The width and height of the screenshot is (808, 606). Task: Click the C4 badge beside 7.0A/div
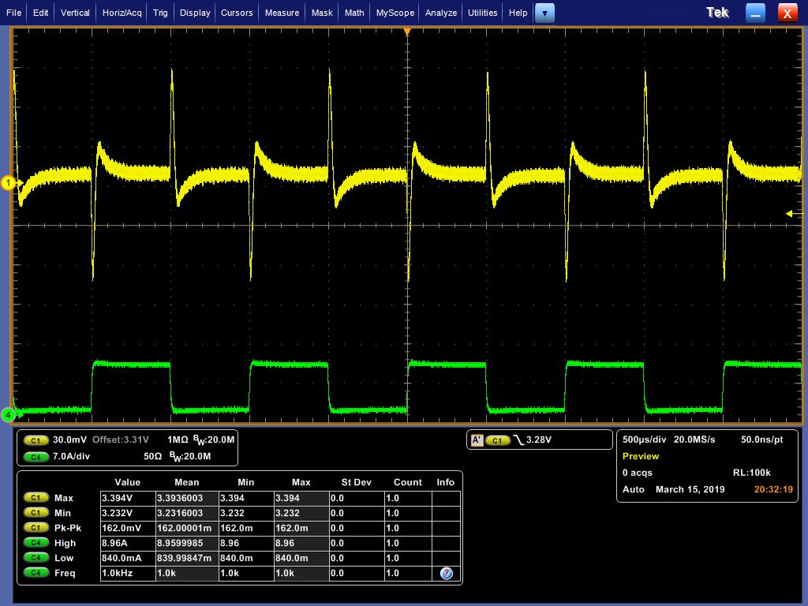(x=36, y=457)
